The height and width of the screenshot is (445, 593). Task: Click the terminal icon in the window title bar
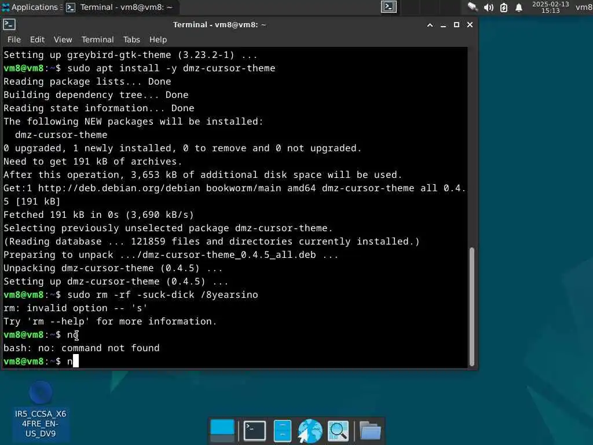[x=9, y=24]
